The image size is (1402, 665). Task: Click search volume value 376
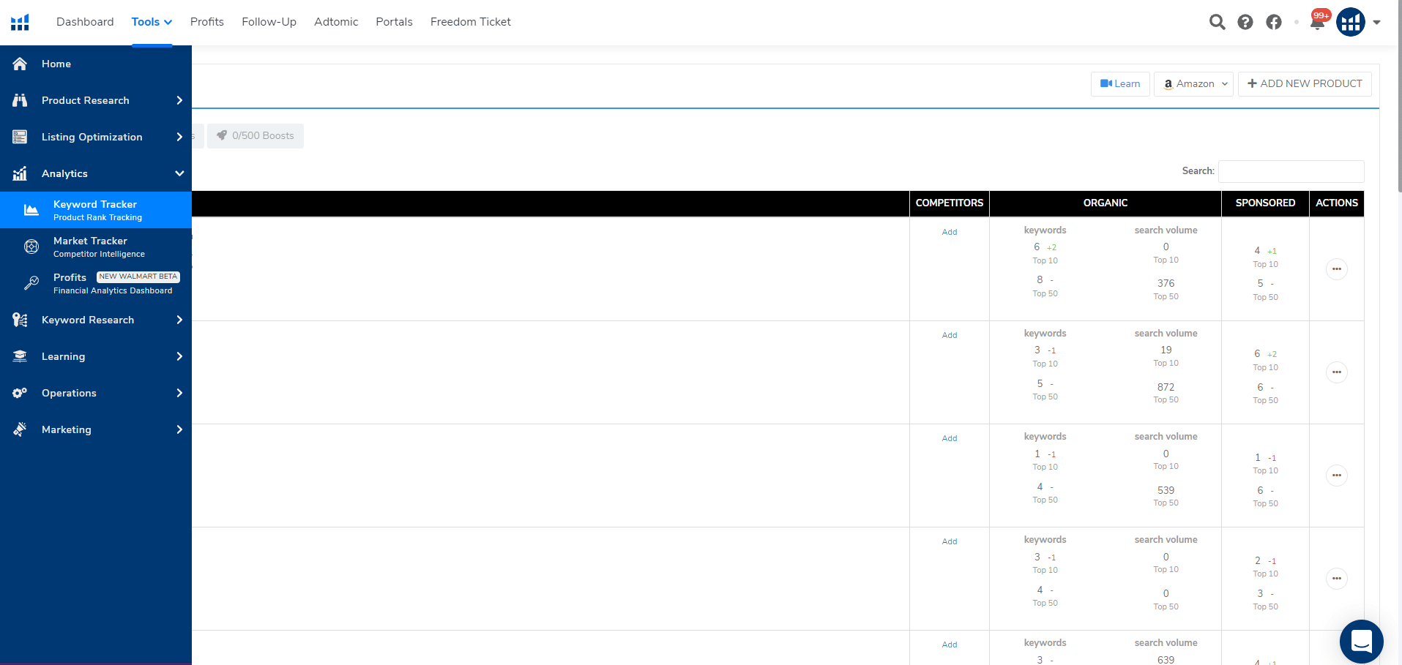[x=1166, y=283]
